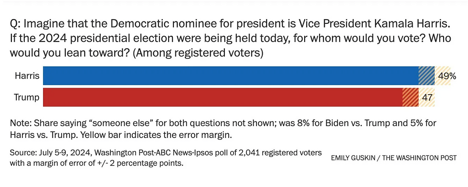Click the hatched blue error margin segment
Viewport: 468px width, 187px height.
click(x=426, y=76)
